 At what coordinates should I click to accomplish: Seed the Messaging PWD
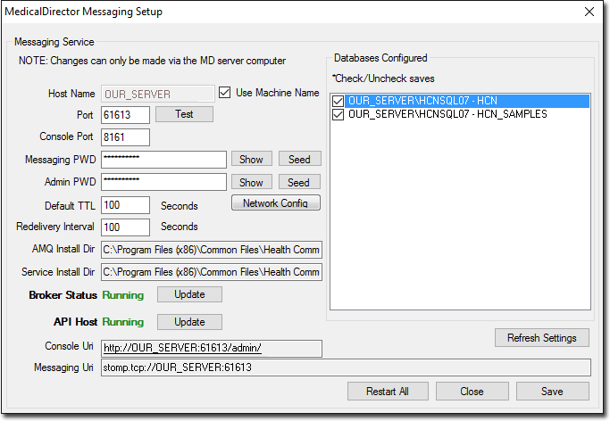tap(299, 159)
